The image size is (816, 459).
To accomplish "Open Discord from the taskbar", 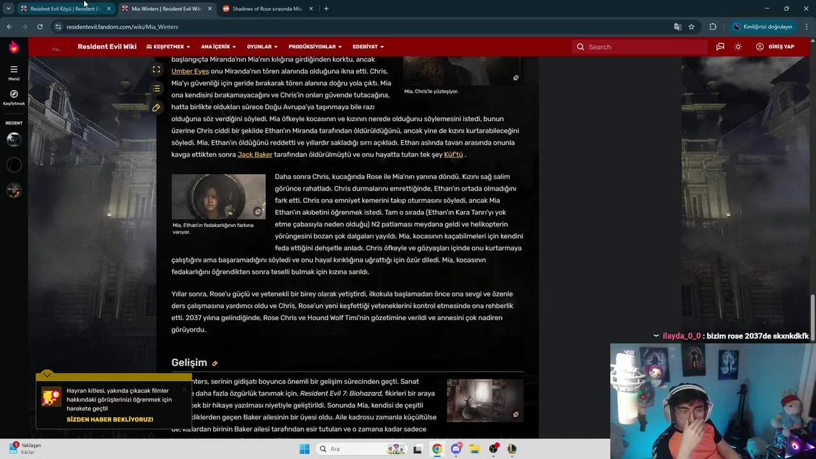I will coord(456,449).
